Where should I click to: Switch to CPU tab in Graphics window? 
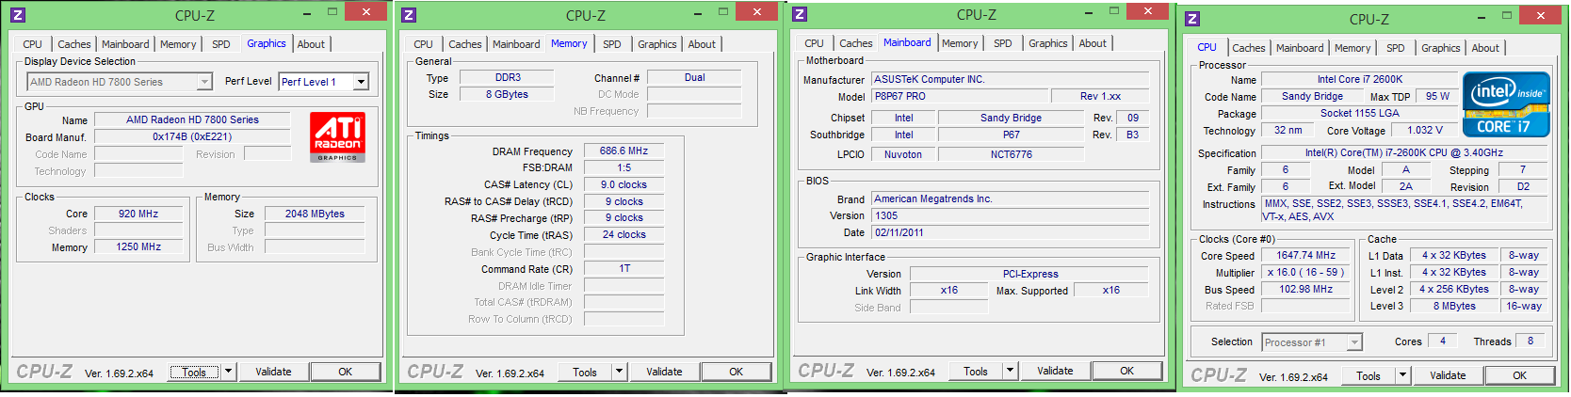tap(32, 44)
